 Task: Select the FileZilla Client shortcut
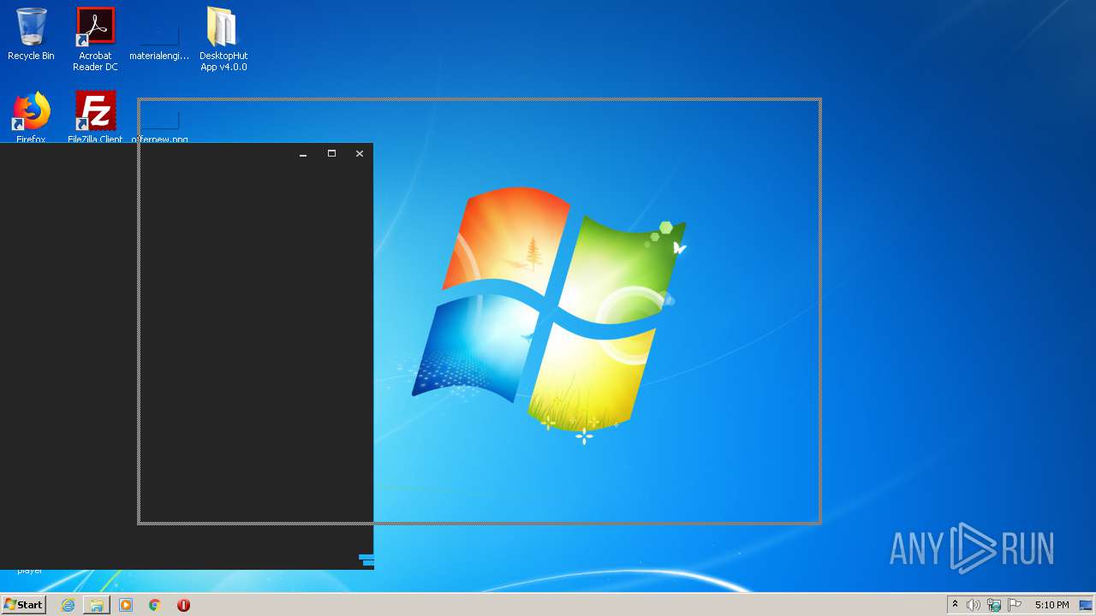coord(95,117)
